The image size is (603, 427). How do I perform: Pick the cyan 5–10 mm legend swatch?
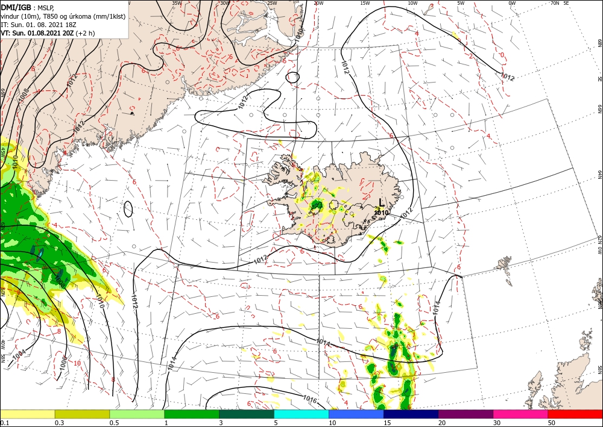[x=301, y=414]
